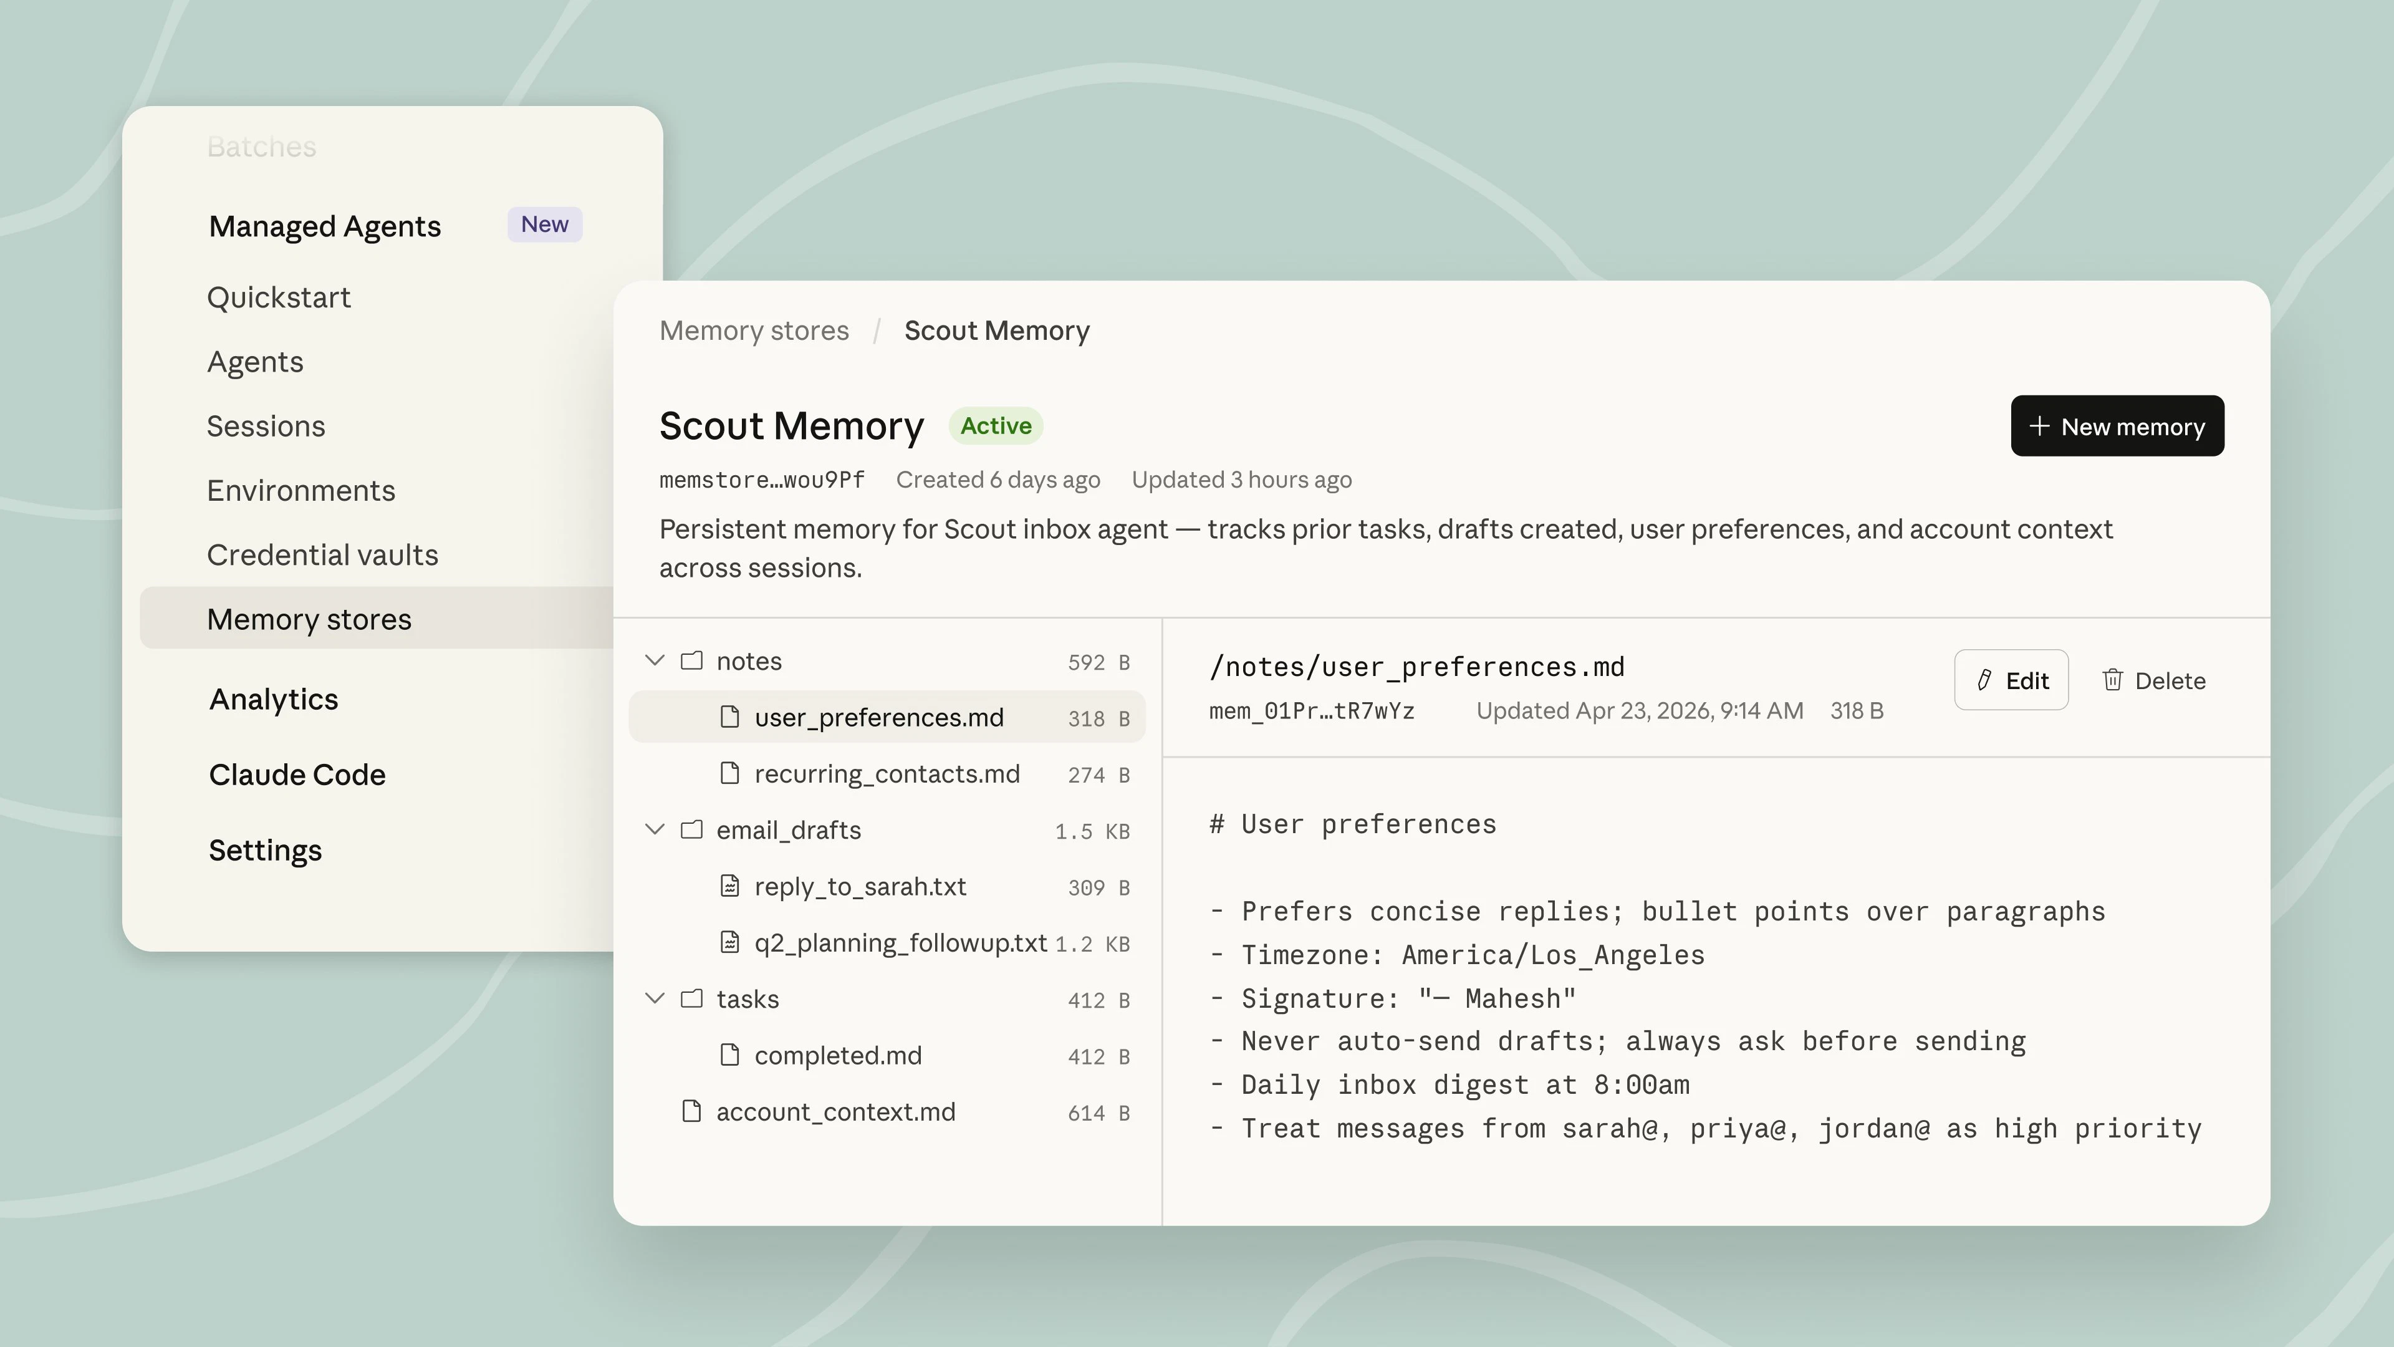Image resolution: width=2394 pixels, height=1347 pixels.
Task: Click the trash icon next to Delete
Action: coord(2113,680)
